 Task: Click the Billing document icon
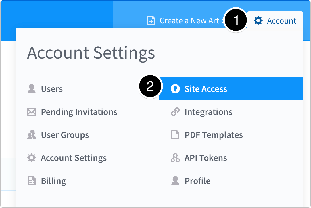pyautogui.click(x=32, y=181)
